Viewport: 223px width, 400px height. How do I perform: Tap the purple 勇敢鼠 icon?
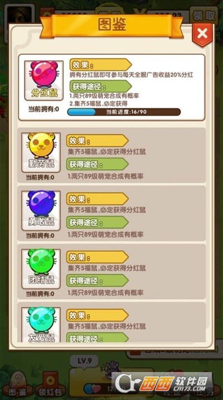41,211
